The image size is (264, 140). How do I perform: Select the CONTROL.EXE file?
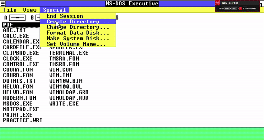pos(21,64)
